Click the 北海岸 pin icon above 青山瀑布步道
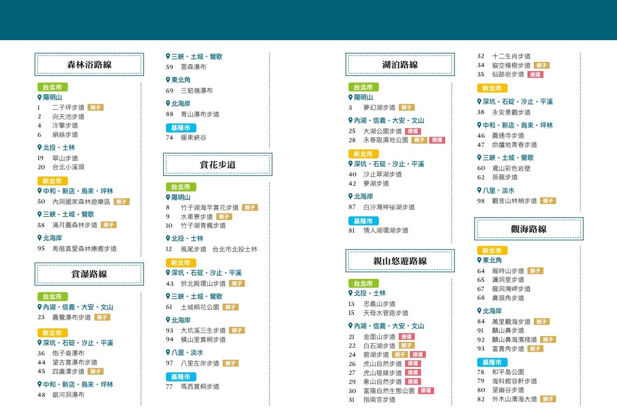The image size is (617, 411). (x=168, y=103)
